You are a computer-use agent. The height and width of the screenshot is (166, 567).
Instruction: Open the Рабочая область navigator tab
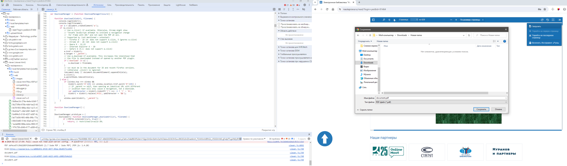coord(21,9)
